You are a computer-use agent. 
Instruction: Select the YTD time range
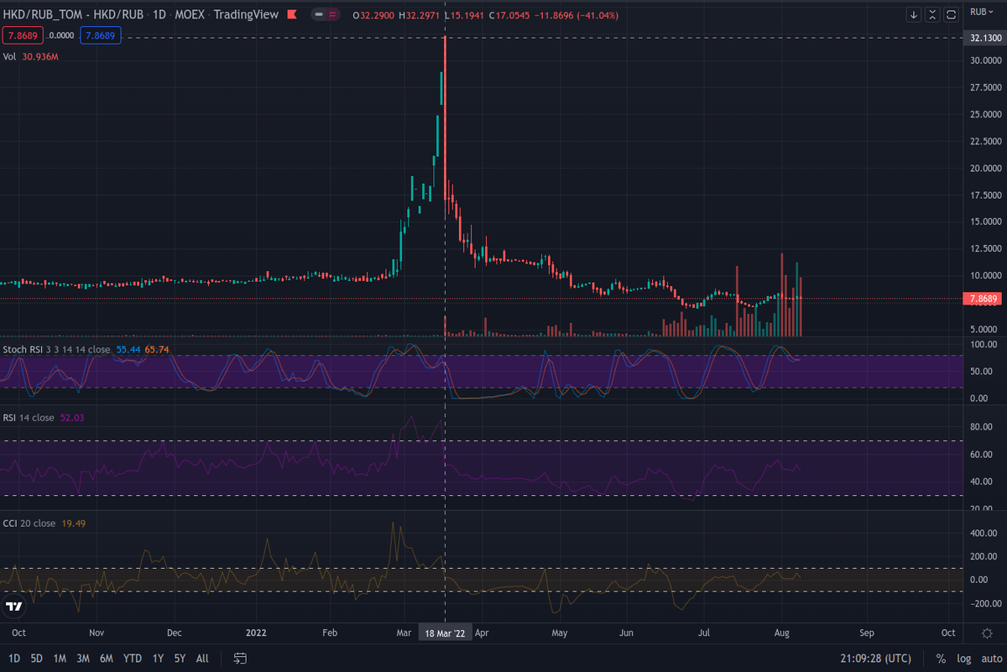133,659
